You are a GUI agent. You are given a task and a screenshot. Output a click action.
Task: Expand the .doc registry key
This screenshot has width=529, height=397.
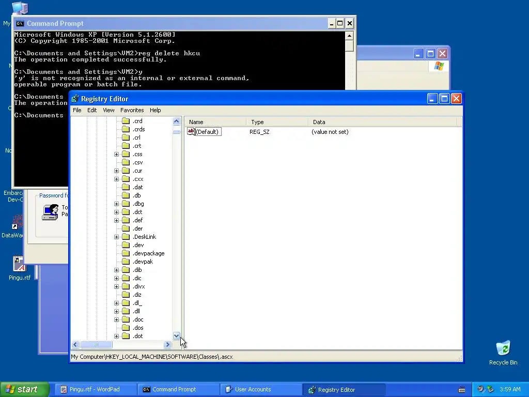coord(116,319)
